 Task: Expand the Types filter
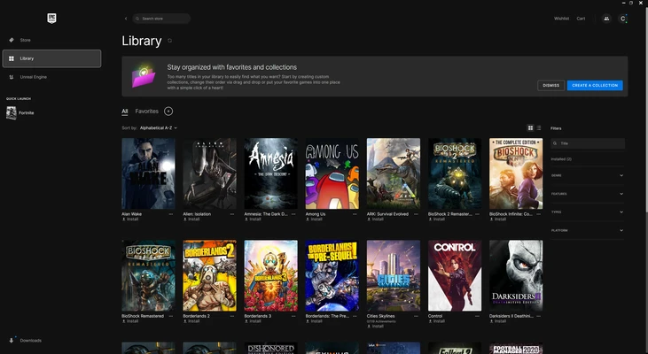click(x=587, y=212)
